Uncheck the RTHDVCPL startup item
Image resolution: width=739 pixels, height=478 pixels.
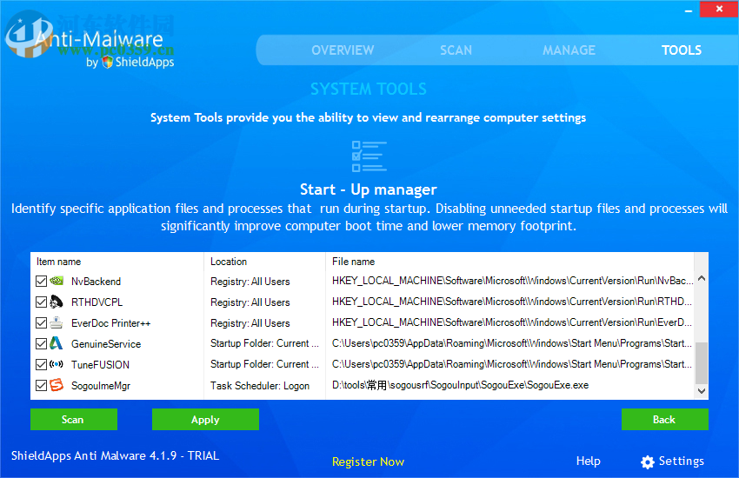[42, 302]
